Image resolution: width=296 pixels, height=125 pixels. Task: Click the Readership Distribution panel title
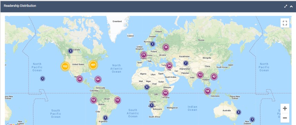tap(20, 6)
